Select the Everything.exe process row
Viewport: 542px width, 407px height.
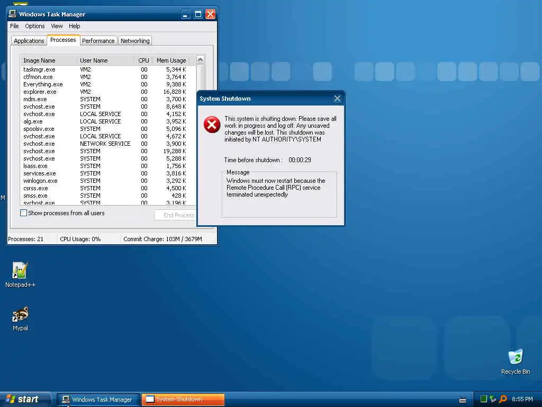[108, 84]
